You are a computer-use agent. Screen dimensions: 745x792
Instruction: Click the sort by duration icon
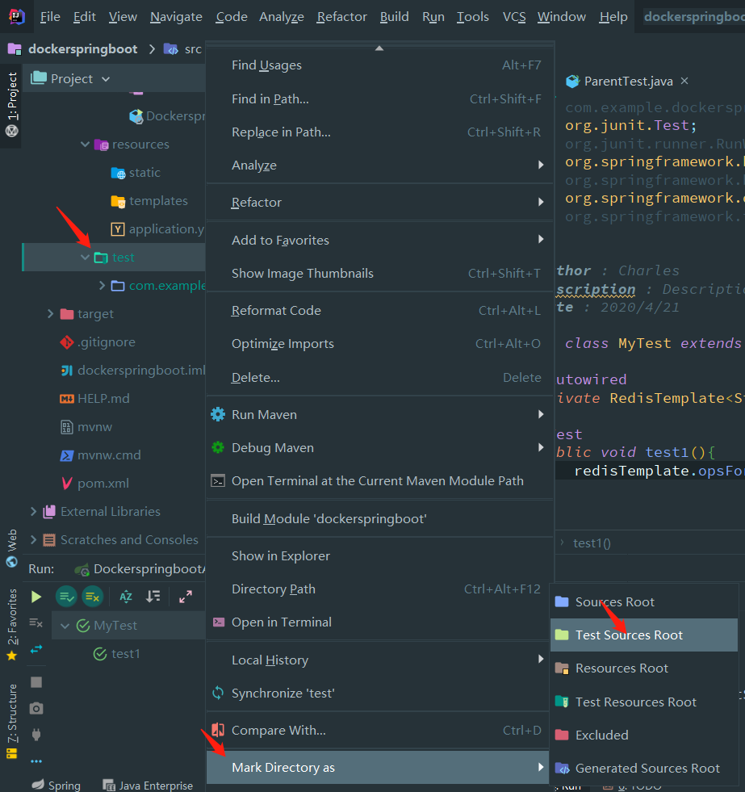click(153, 597)
